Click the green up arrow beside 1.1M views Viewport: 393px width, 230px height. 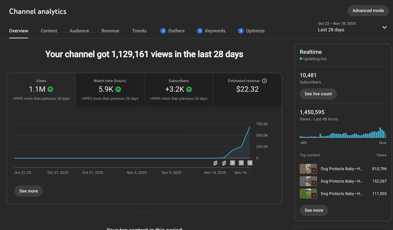(50, 89)
